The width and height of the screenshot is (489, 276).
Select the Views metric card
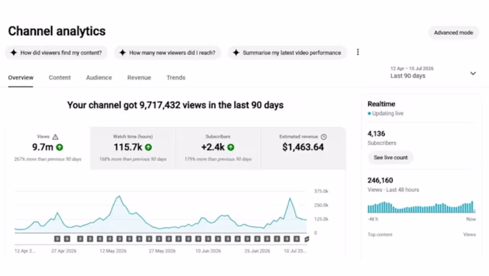[x=48, y=148]
